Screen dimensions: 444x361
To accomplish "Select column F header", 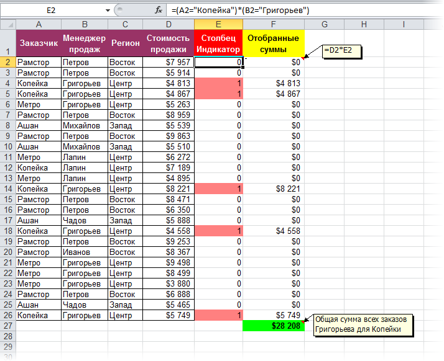I will tap(273, 24).
